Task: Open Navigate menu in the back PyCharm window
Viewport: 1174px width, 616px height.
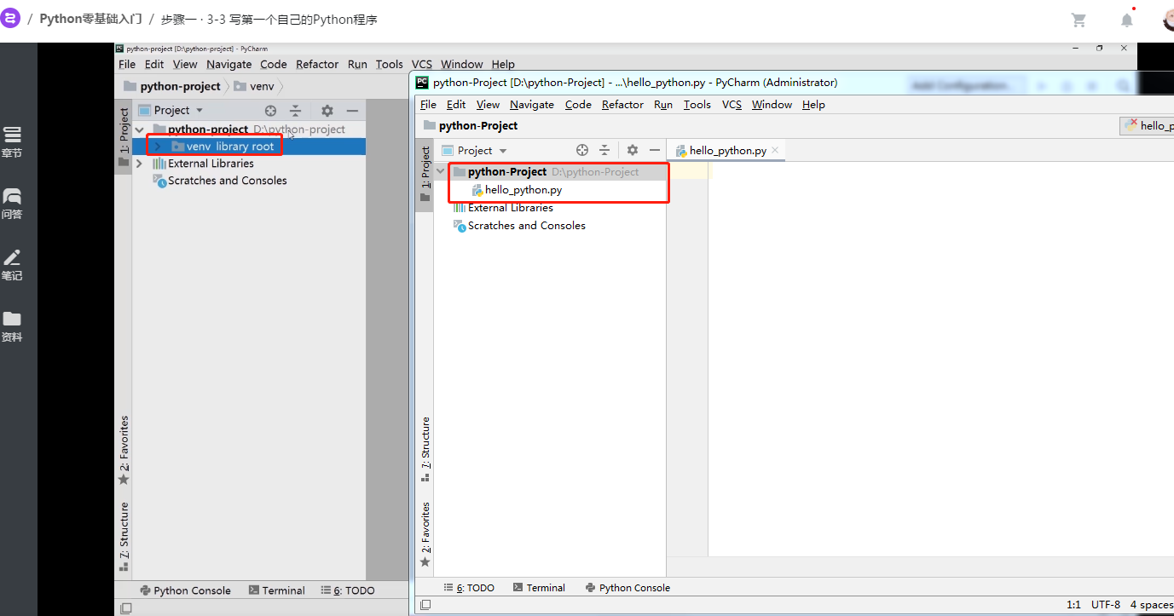Action: (x=229, y=64)
